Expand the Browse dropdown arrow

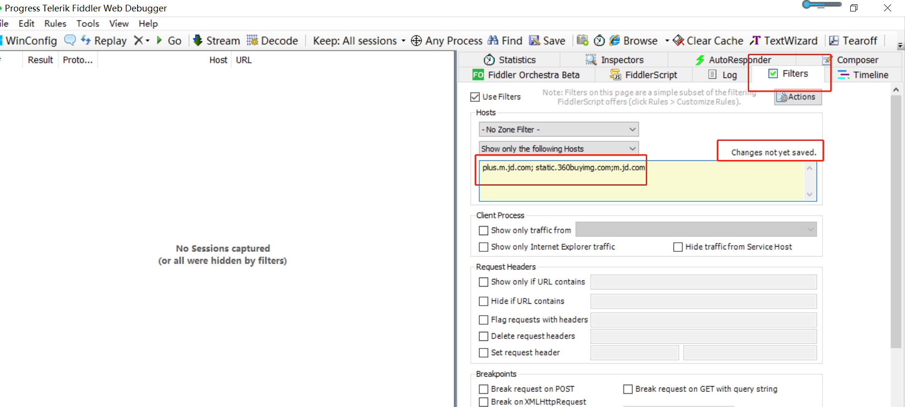[x=667, y=40]
